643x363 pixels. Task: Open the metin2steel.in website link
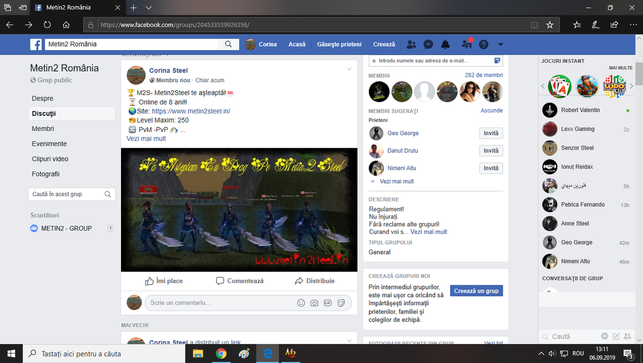(x=191, y=111)
